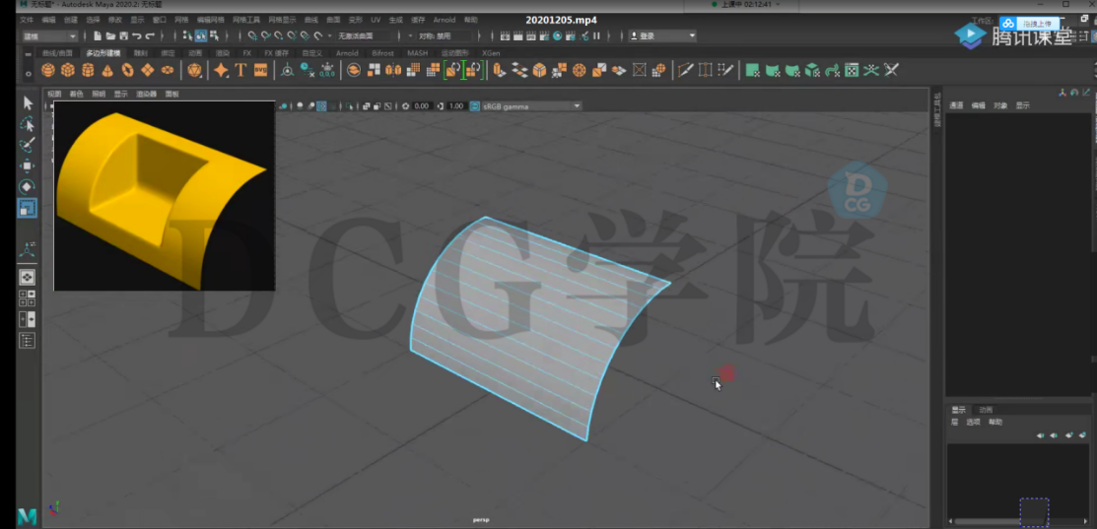Click the Redo arrow icon
This screenshot has height=529, width=1097.
pyautogui.click(x=150, y=35)
